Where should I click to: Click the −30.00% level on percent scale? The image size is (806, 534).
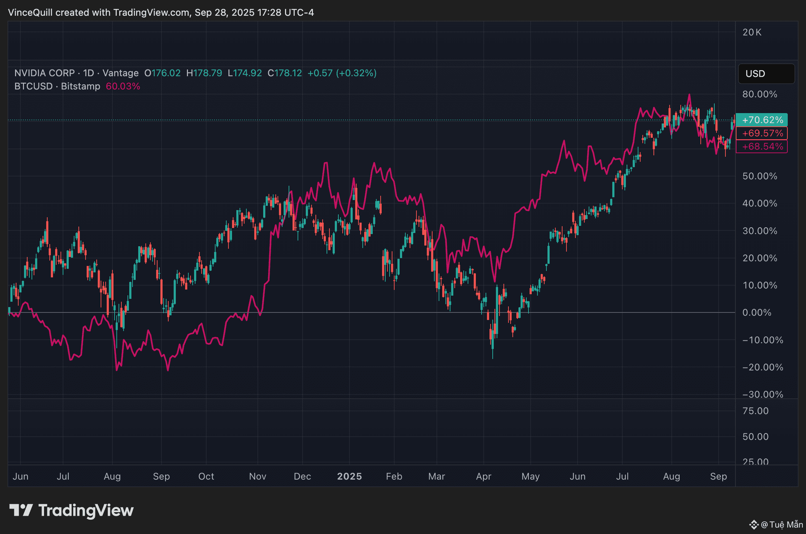763,394
